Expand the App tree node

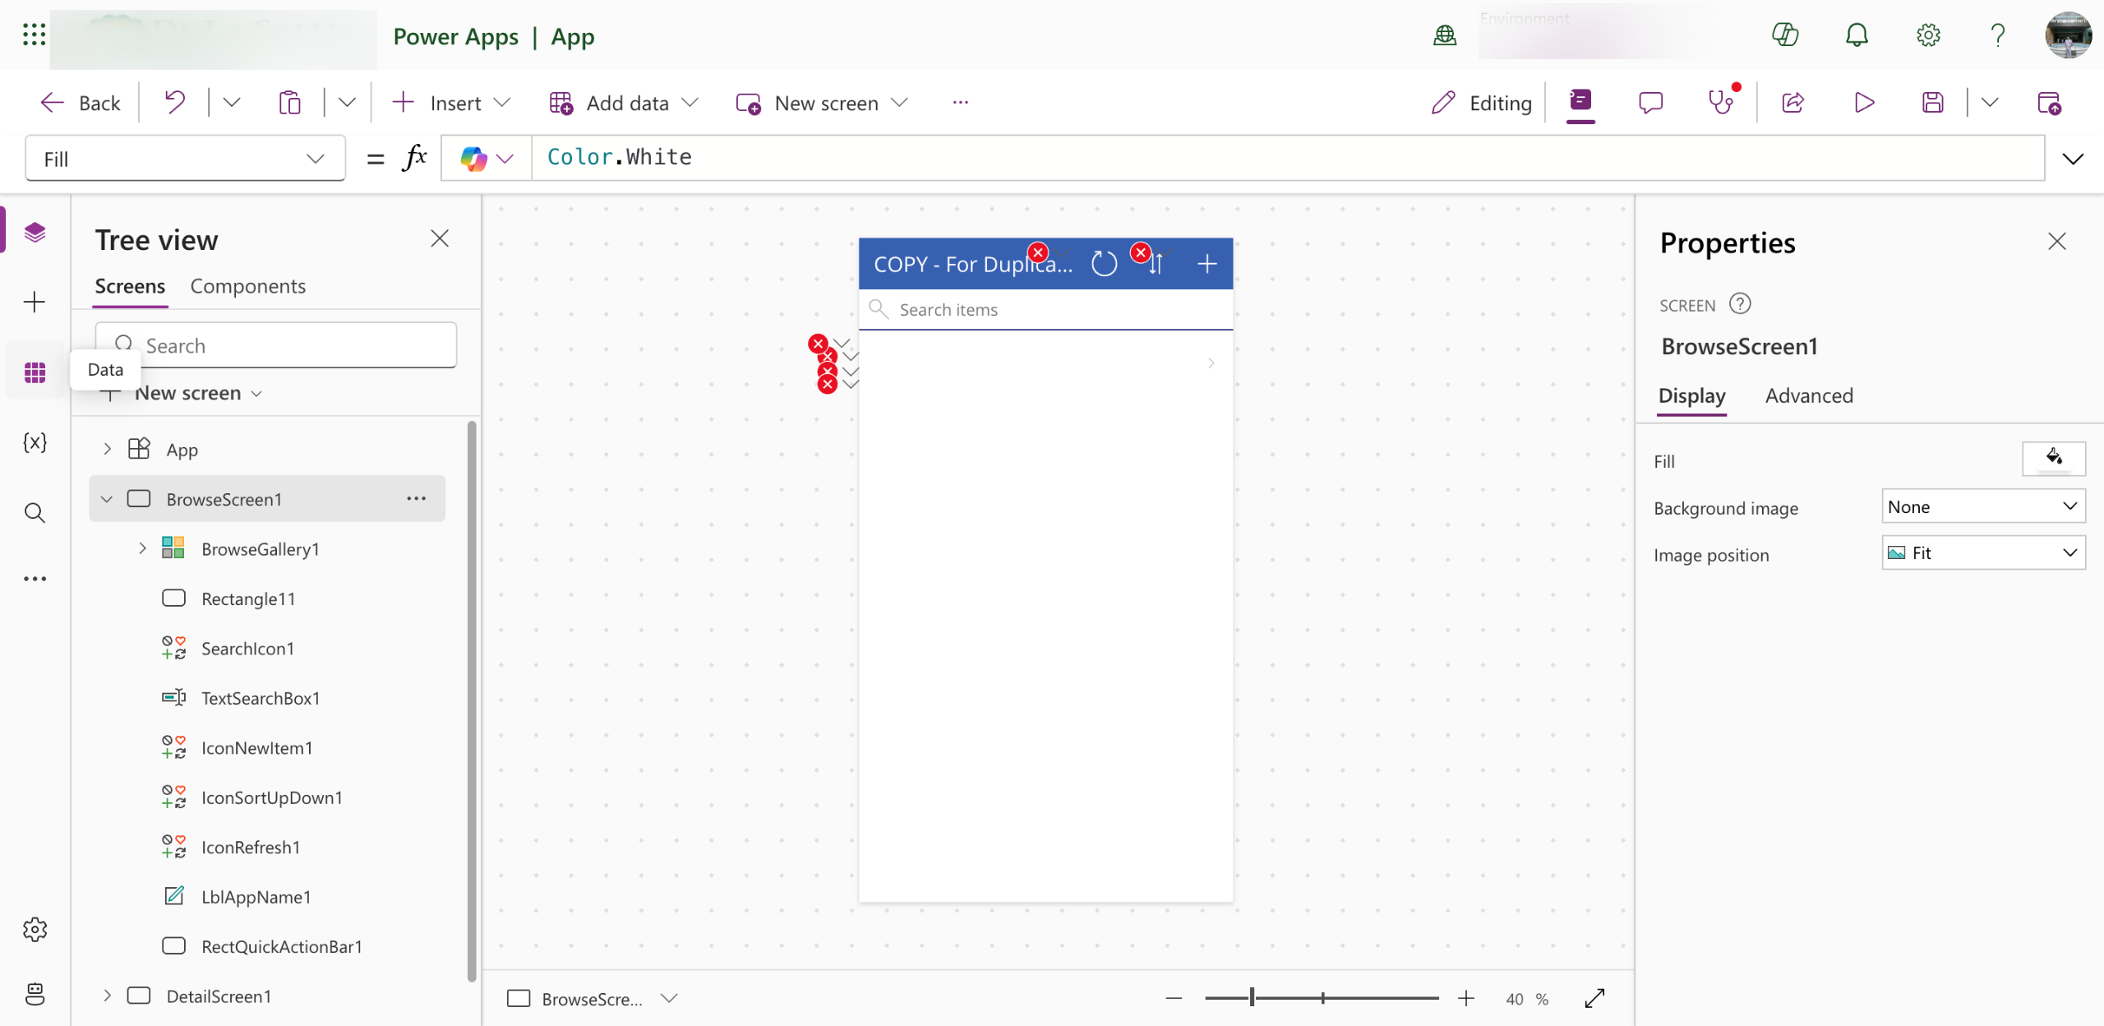[107, 449]
